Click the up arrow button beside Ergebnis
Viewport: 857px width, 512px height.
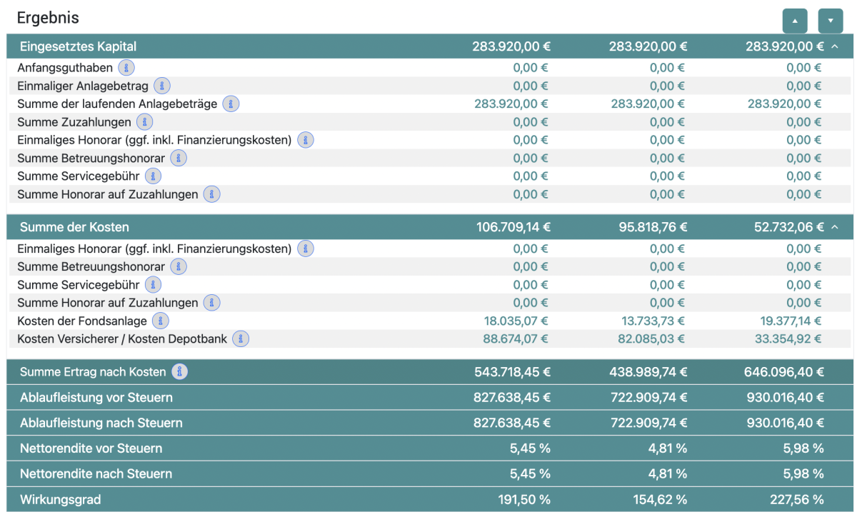pos(795,21)
